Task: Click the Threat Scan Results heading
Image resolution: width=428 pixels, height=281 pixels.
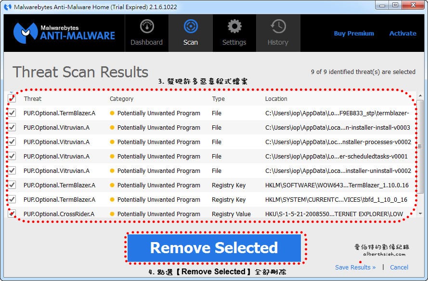Action: [x=80, y=72]
